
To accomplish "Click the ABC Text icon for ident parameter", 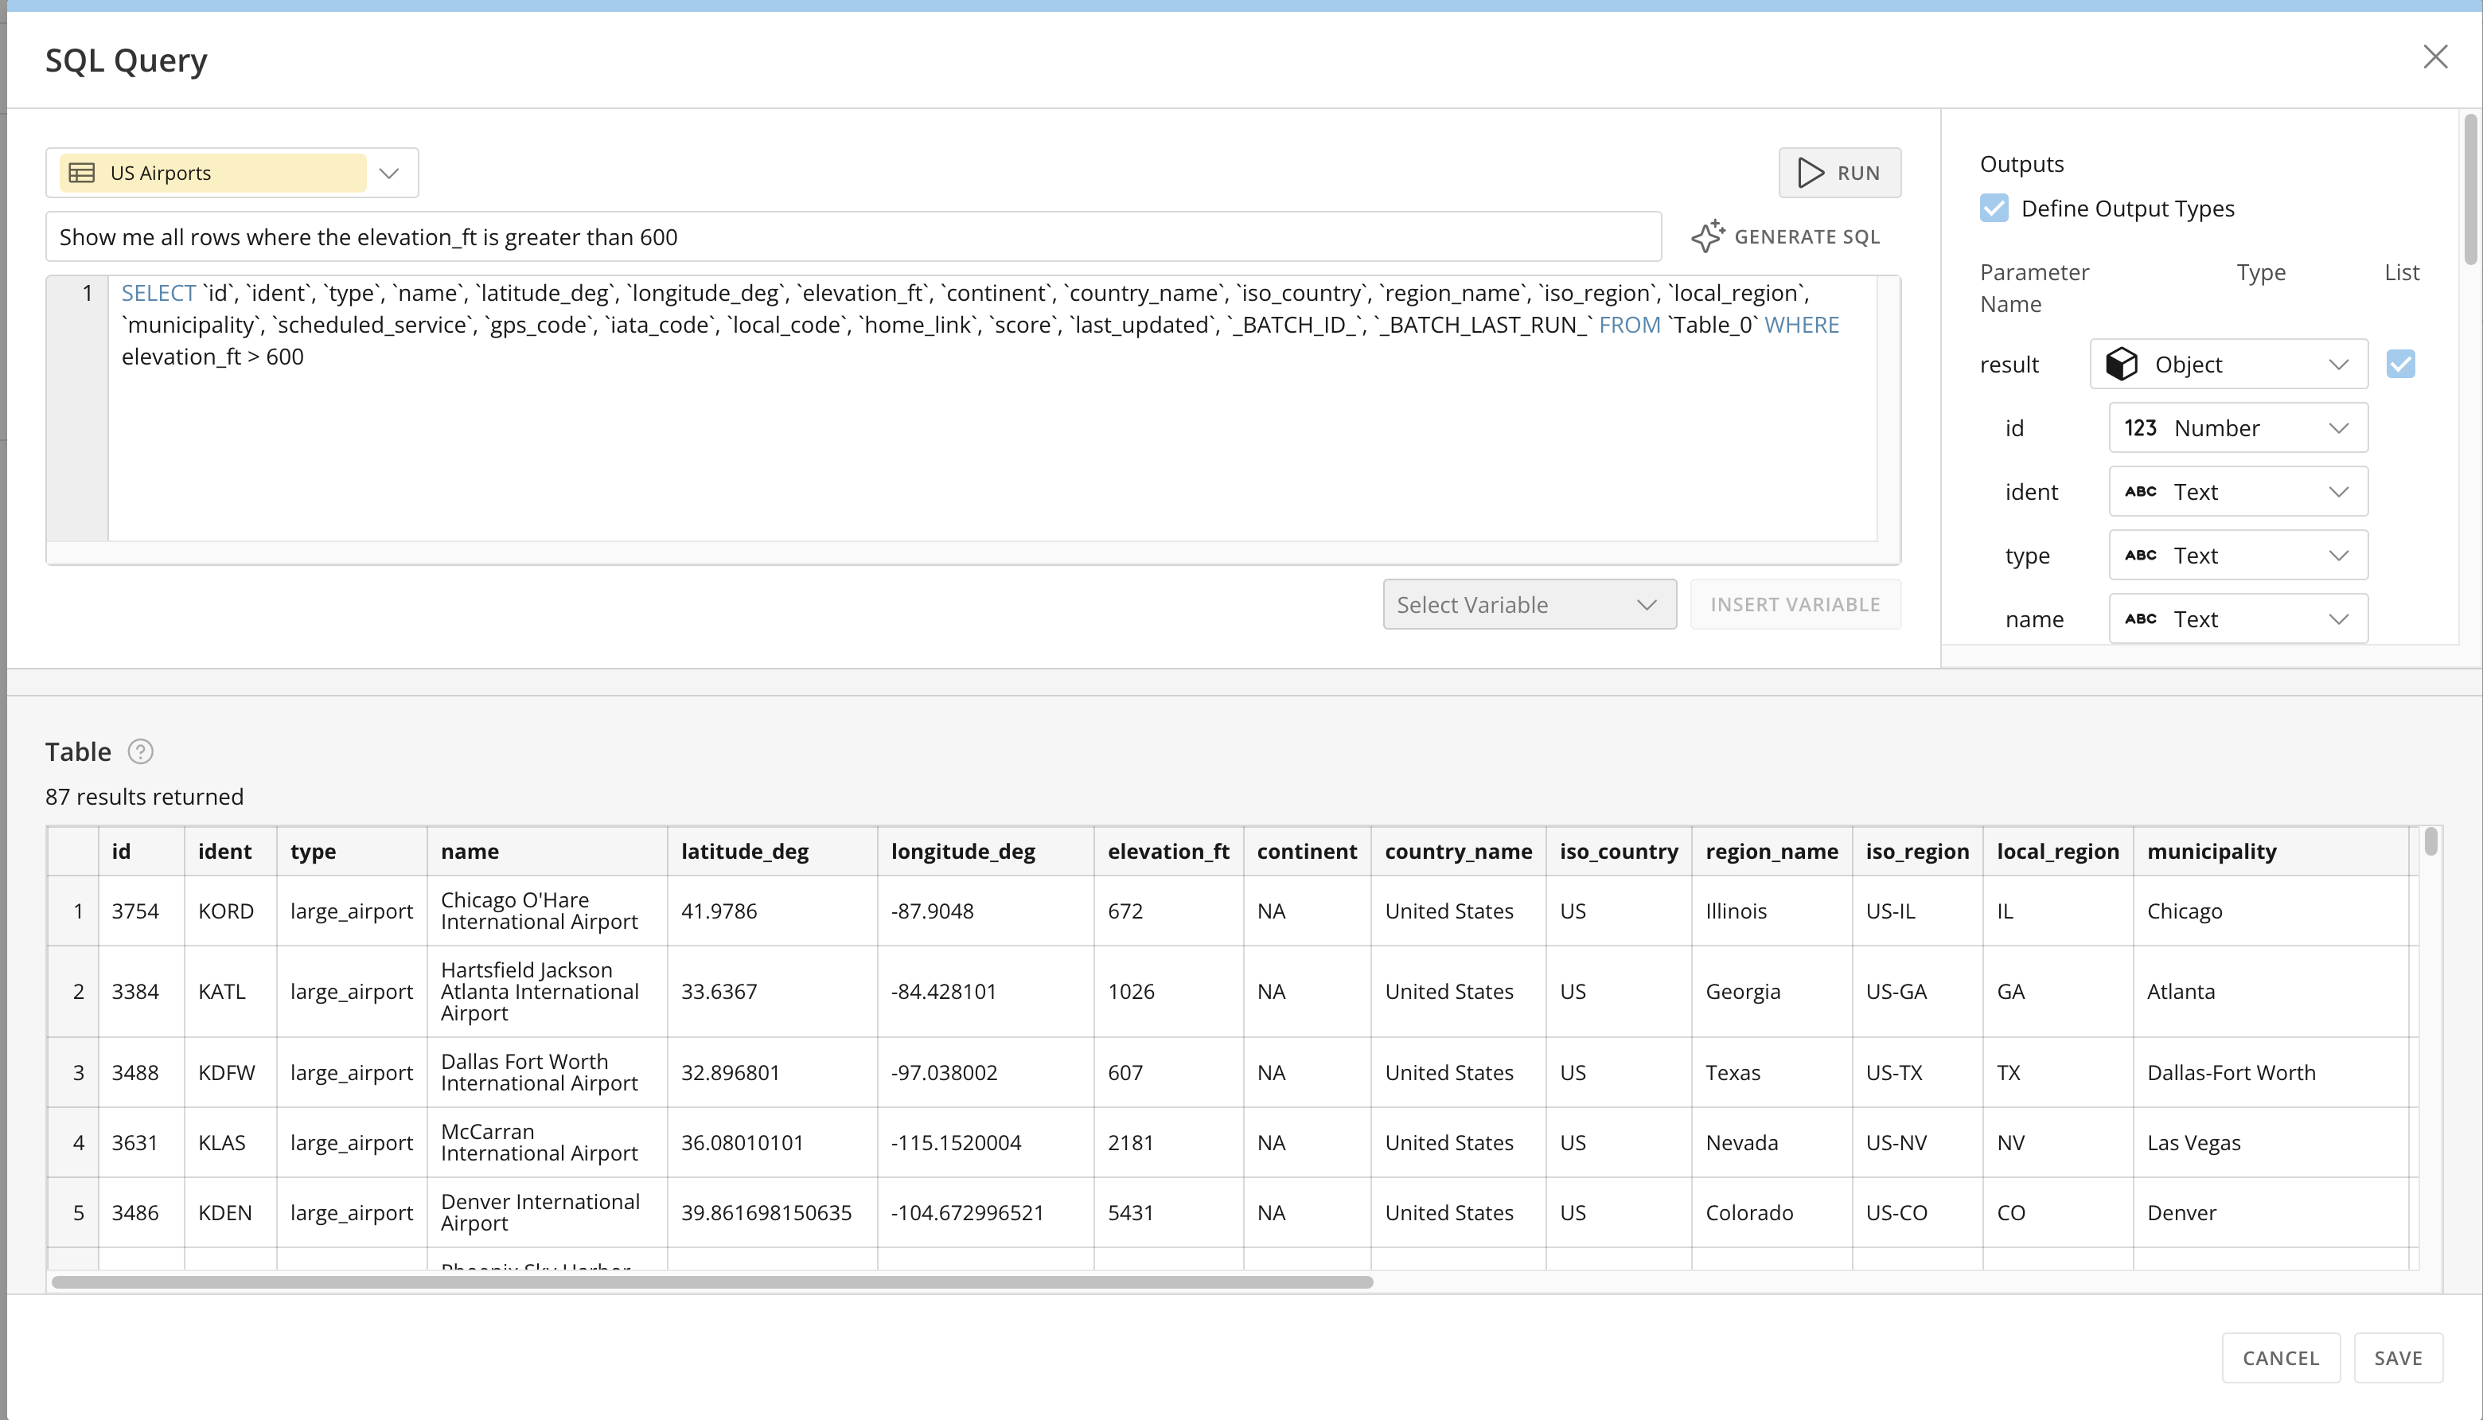I will click(2141, 492).
